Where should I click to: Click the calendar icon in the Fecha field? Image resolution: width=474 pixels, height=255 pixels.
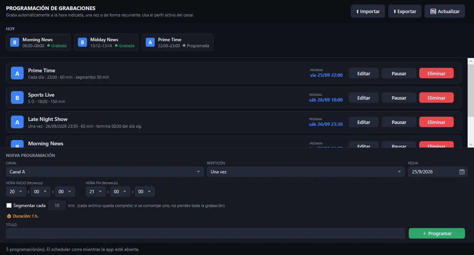(462, 172)
